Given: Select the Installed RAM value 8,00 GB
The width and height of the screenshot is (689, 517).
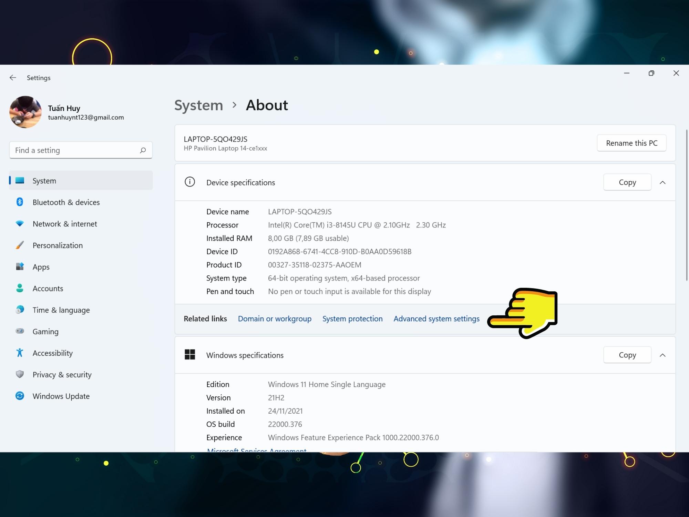Looking at the screenshot, I should 308,238.
